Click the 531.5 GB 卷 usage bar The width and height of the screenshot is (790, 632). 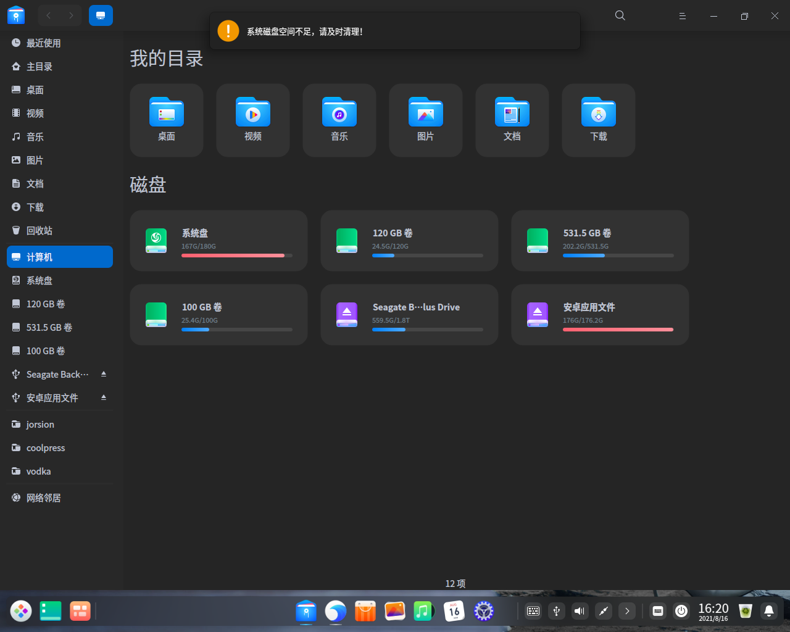click(618, 256)
